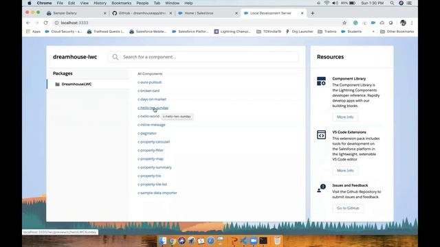
Task: Open the Chrome three-dot menu
Action: pyautogui.click(x=412, y=23)
